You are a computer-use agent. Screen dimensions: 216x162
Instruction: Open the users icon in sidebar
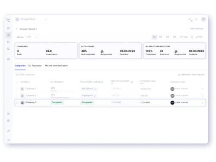point(8,114)
